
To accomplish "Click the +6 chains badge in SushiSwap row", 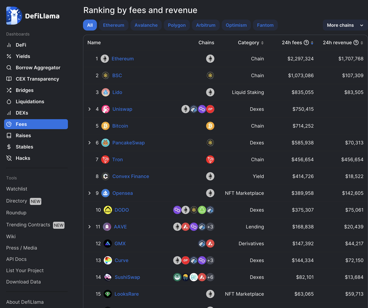I will click(210, 277).
